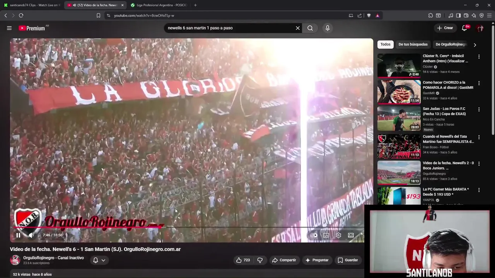Screen dimensions: 495x278
Task: Bookmark this page icon
Action: point(98,15)
